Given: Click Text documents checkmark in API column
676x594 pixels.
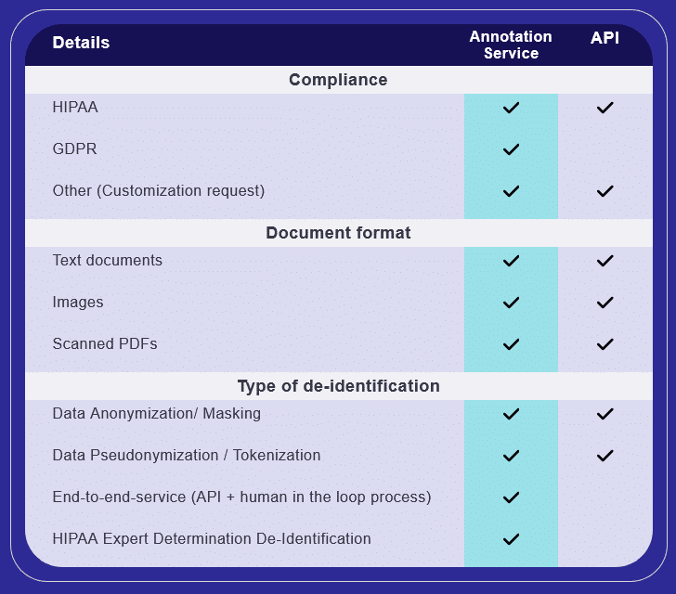Looking at the screenshot, I should click(604, 261).
